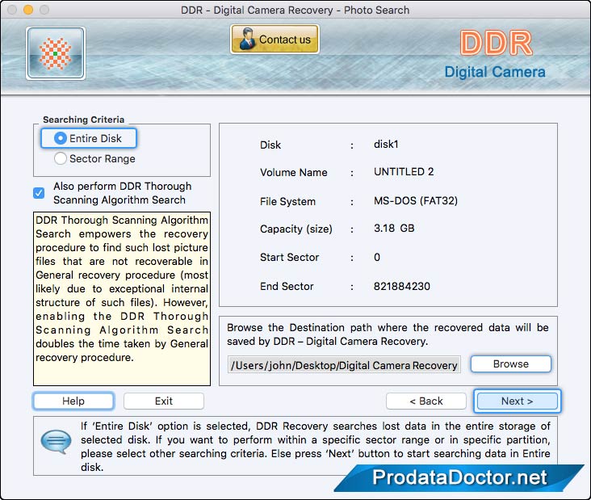
Task: Proceed with the Next > button
Action: coord(517,401)
